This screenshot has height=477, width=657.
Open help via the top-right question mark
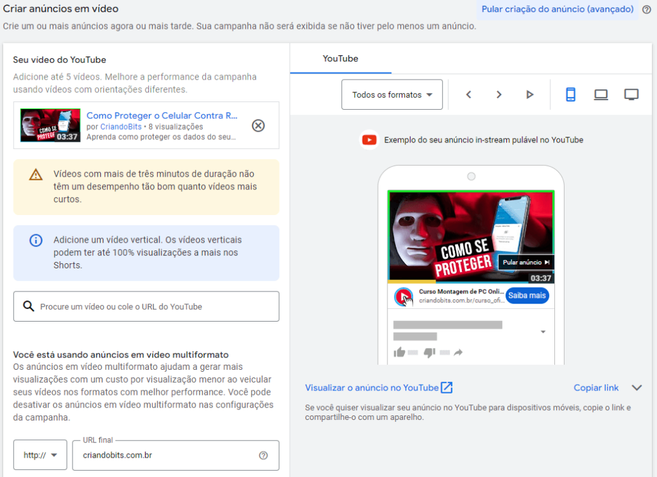(x=646, y=9)
